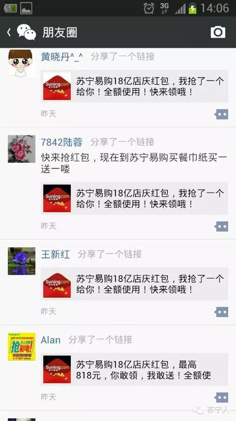Open Alan's shared link mentioning 818元
This screenshot has height=421, width=236.
pos(135,369)
